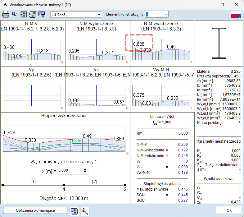244x217 pixels.
Task: Select the Vy diagram panel
Action: pyautogui.click(x=33, y=89)
